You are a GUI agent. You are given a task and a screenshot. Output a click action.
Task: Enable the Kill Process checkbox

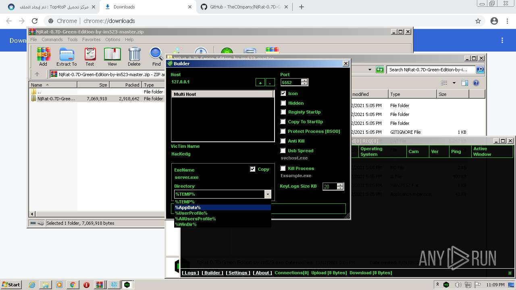[x=283, y=168]
